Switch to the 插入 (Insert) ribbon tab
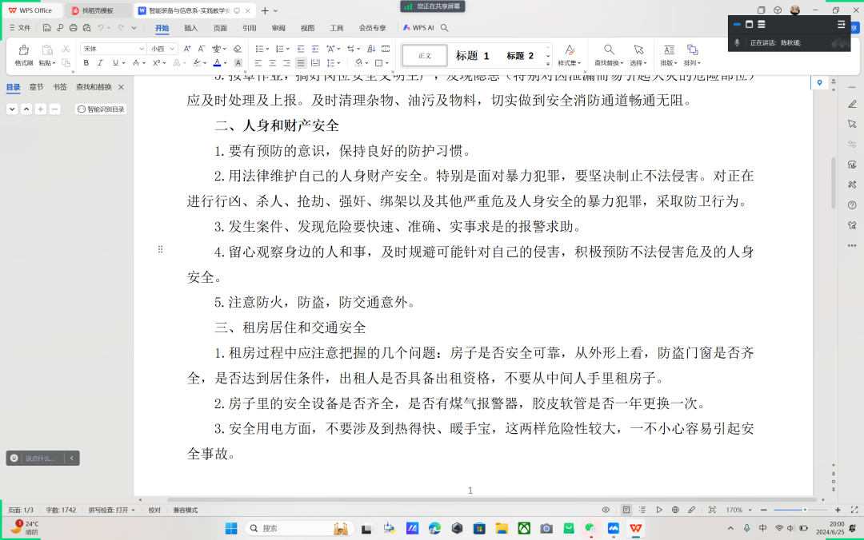This screenshot has height=540, width=864. (x=191, y=28)
